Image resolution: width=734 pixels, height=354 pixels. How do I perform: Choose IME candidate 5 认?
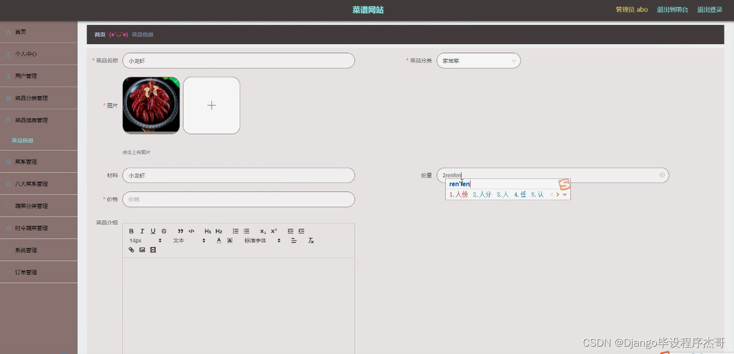click(537, 194)
